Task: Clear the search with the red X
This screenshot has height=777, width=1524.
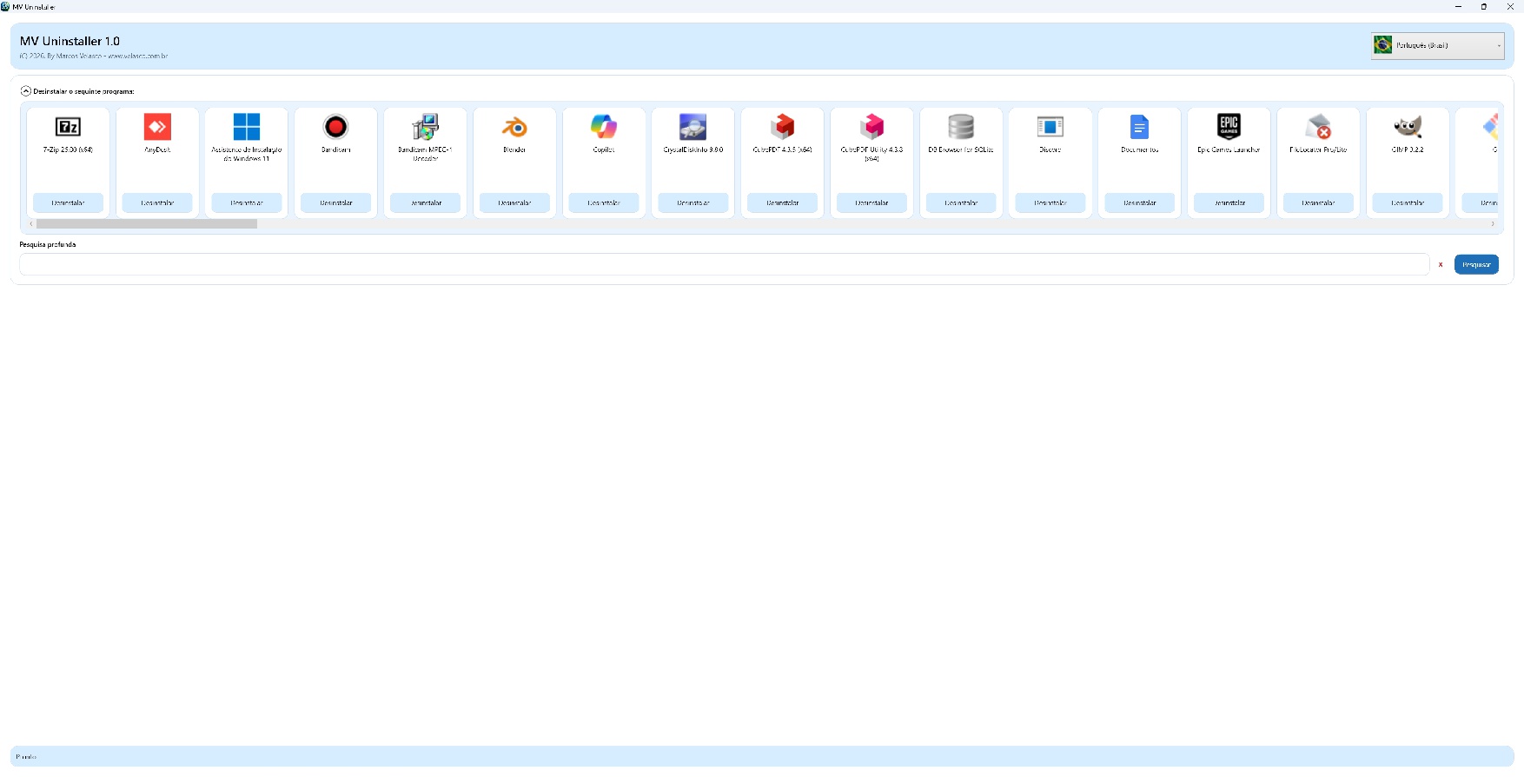Action: [x=1441, y=264]
